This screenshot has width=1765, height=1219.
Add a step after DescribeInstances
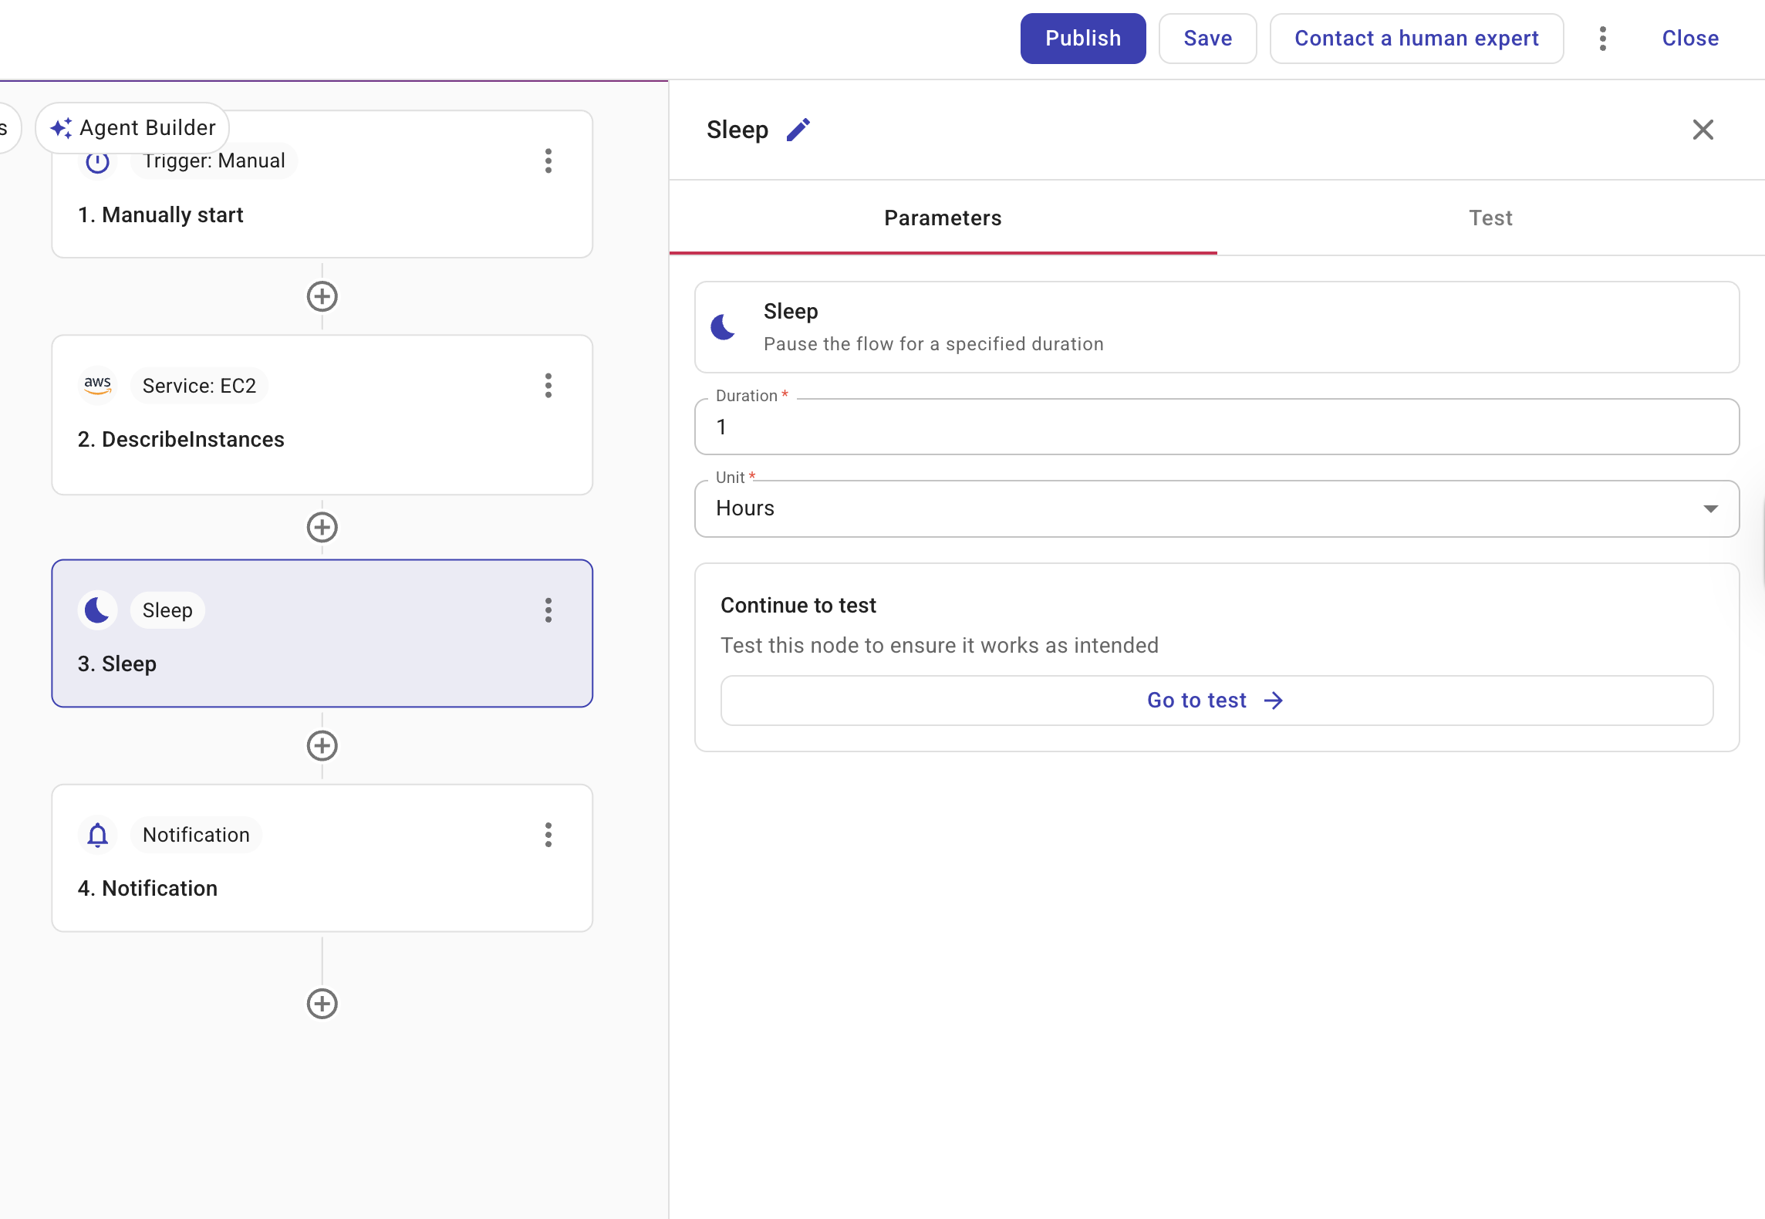click(322, 528)
